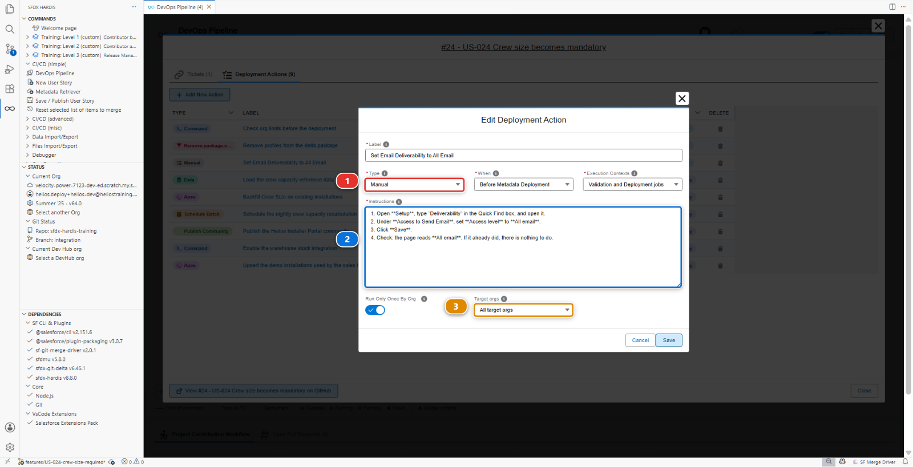Collapse the DEPENDENCIES section

(x=45, y=314)
